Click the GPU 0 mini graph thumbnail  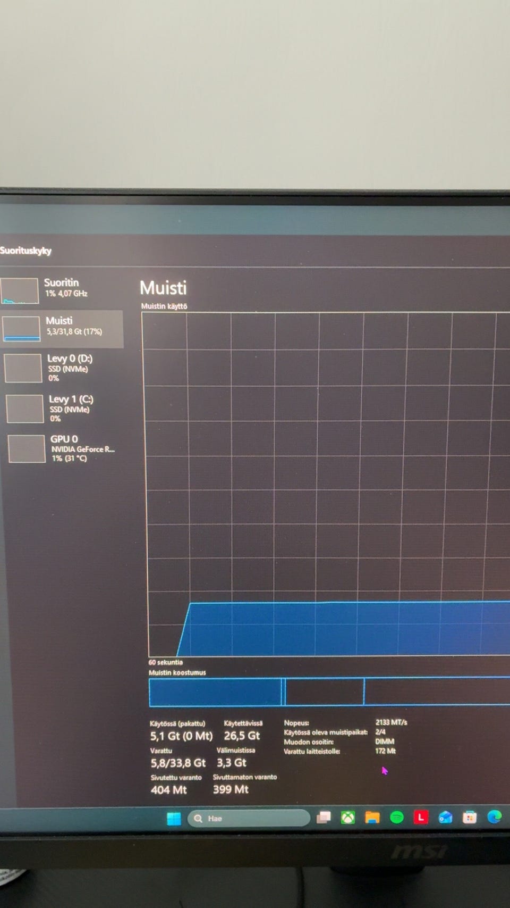click(x=27, y=449)
